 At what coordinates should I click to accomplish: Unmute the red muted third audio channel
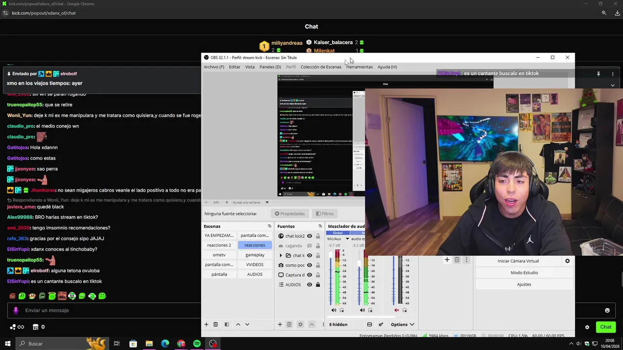click(397, 310)
